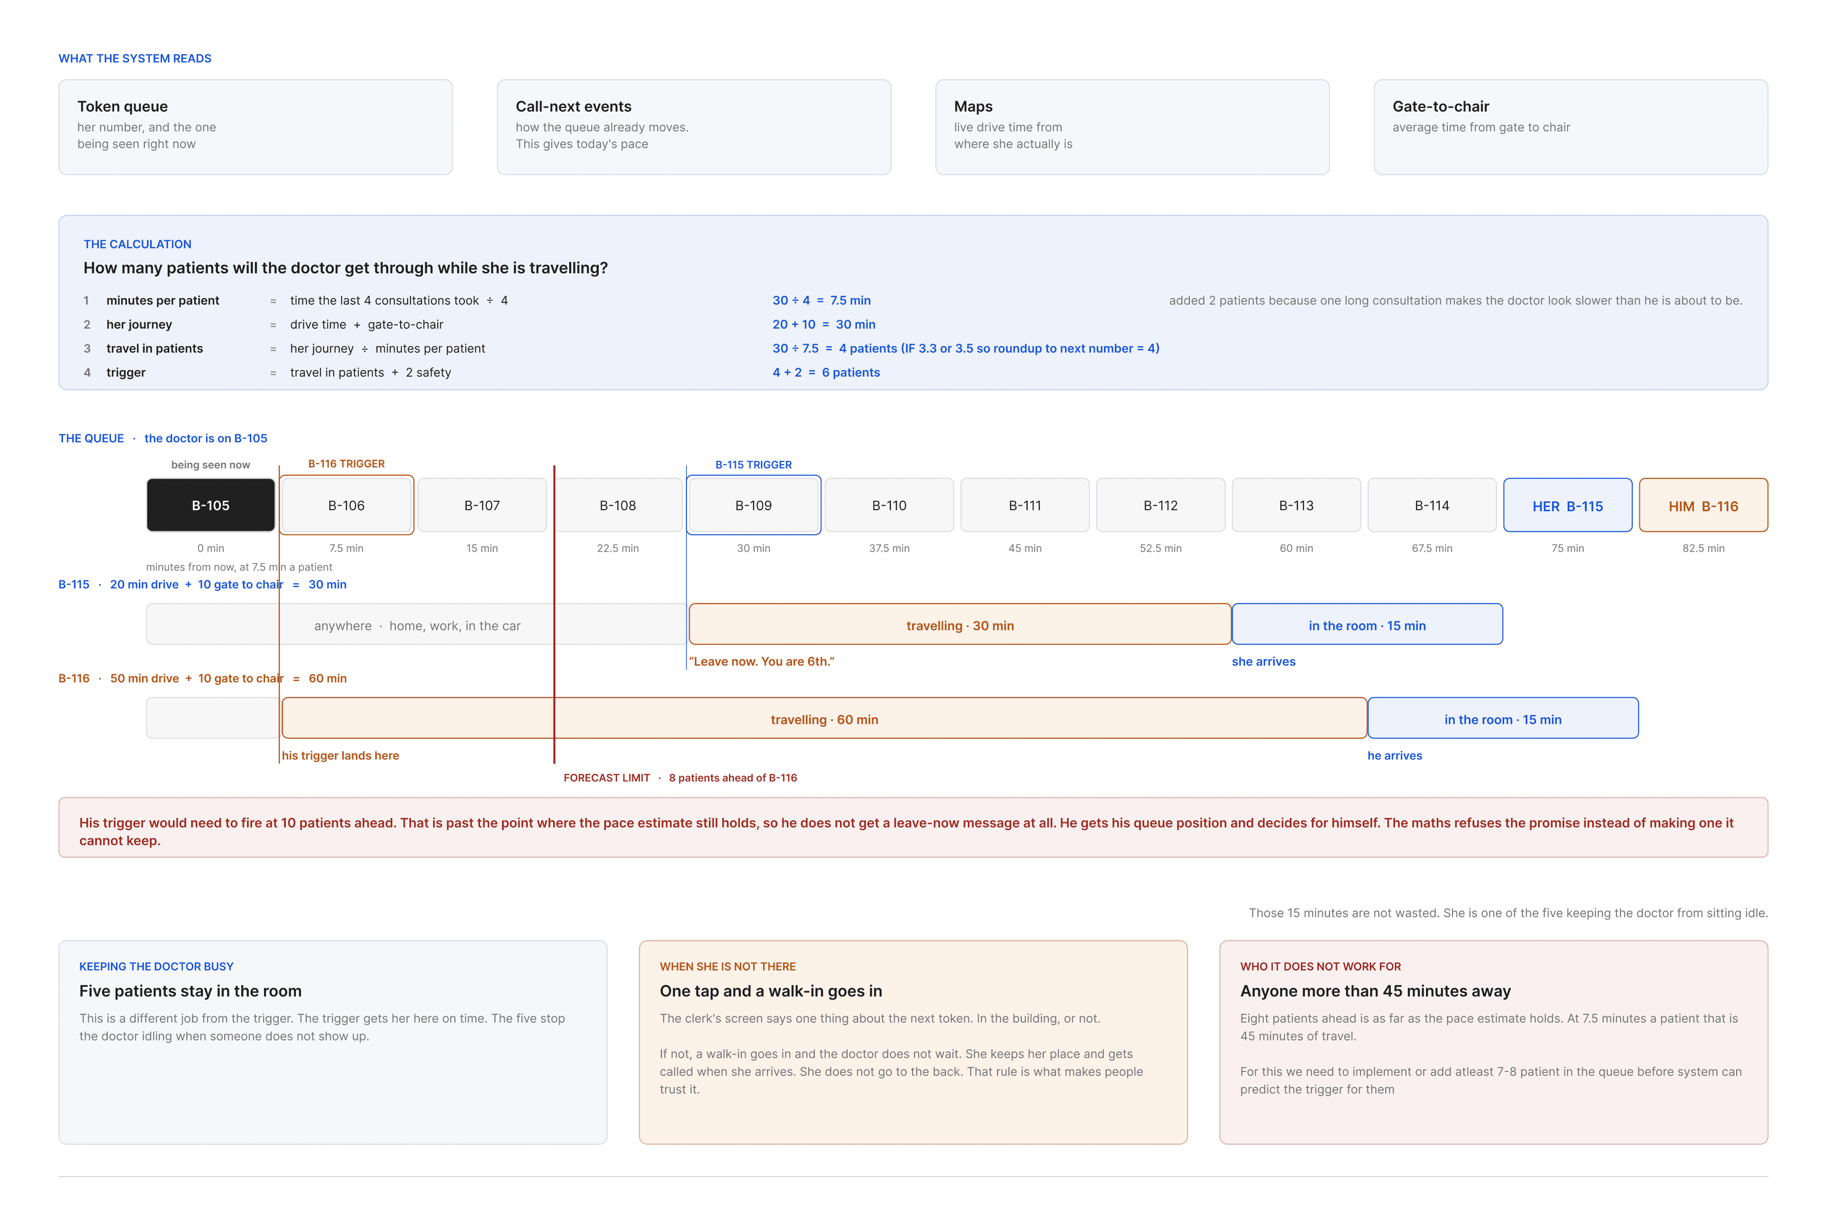Click the "being seen now" caption
1827x1227 pixels.
[211, 465]
